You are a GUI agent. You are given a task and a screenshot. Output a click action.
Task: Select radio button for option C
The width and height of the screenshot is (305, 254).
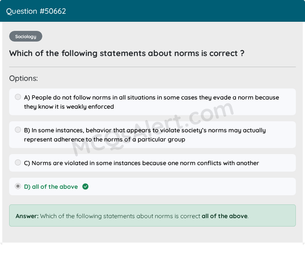[18, 162]
